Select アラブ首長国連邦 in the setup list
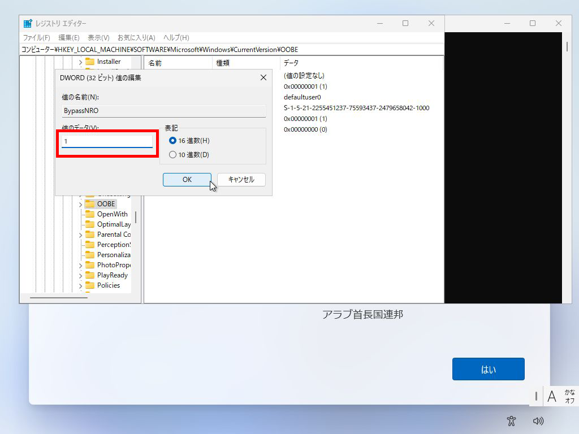This screenshot has height=434, width=579. coord(362,314)
